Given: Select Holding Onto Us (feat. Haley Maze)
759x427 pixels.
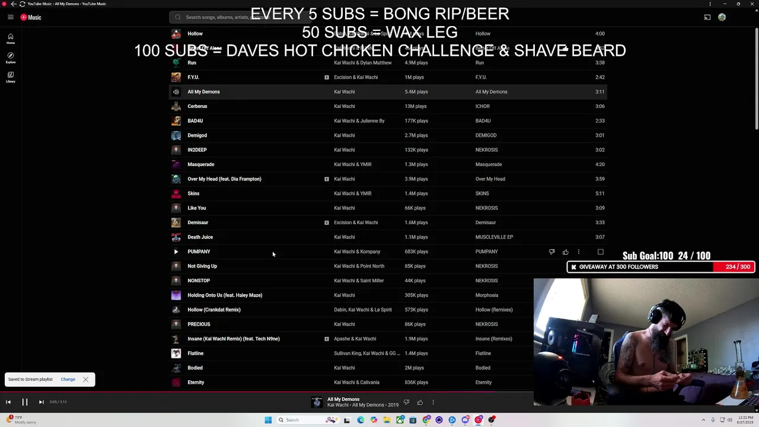Looking at the screenshot, I should (225, 295).
